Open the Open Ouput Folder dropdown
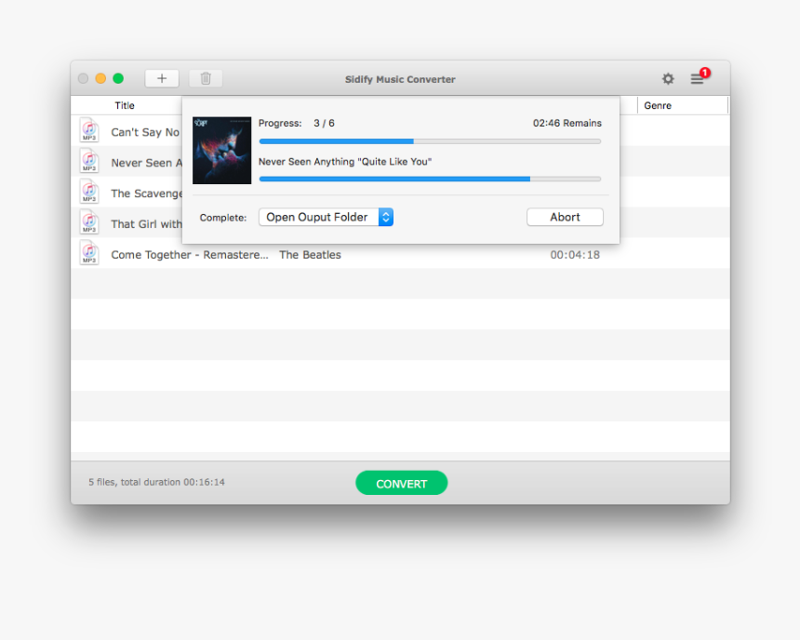800x640 pixels. tap(326, 217)
